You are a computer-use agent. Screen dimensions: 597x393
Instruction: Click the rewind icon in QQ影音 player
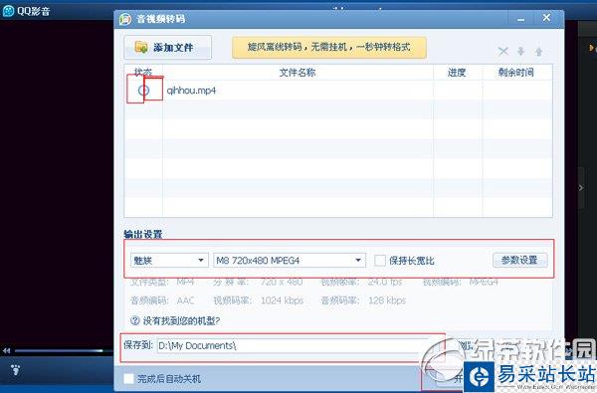[x=7, y=351]
